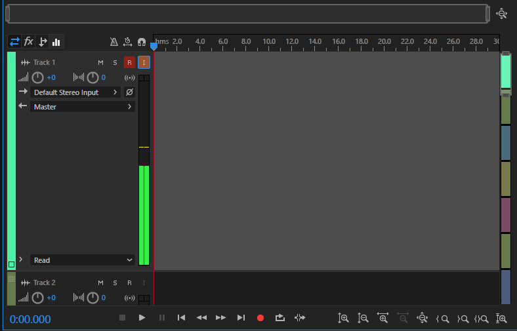Toggle the metronome icon
The image size is (517, 331).
(114, 42)
